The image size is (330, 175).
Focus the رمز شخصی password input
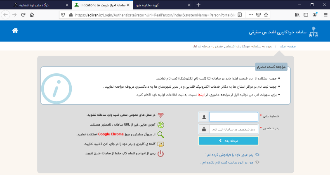[x=233, y=129]
